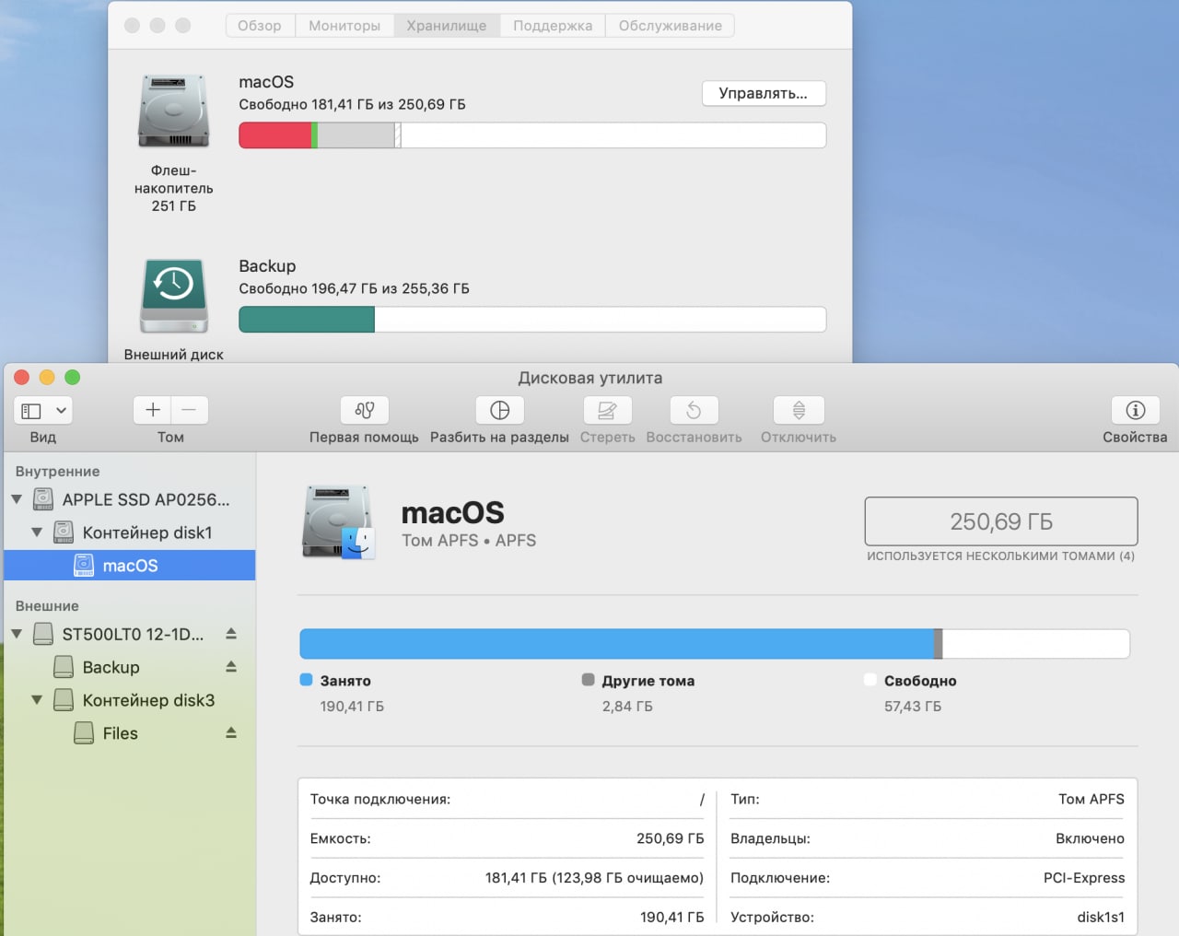Click the 57,43 ГБ free value

tap(913, 707)
